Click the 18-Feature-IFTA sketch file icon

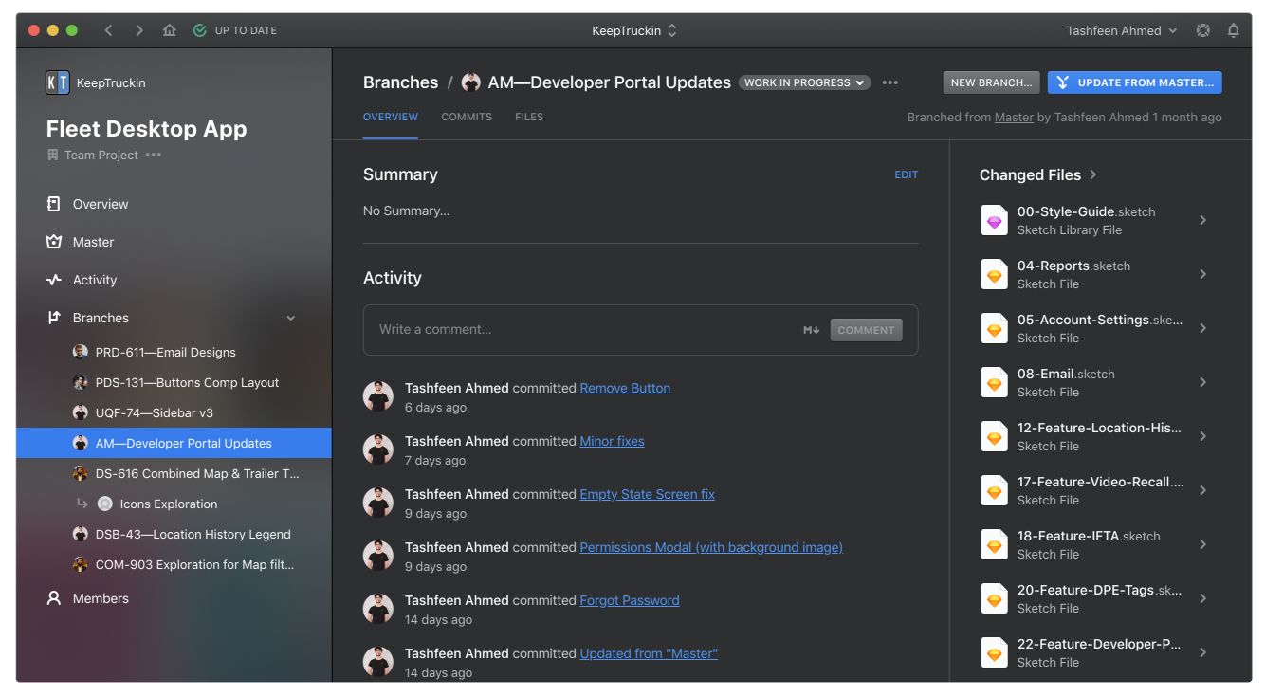click(x=994, y=544)
